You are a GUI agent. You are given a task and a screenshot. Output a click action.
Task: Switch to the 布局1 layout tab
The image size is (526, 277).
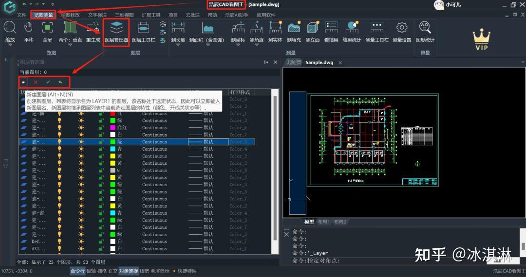pos(324,222)
